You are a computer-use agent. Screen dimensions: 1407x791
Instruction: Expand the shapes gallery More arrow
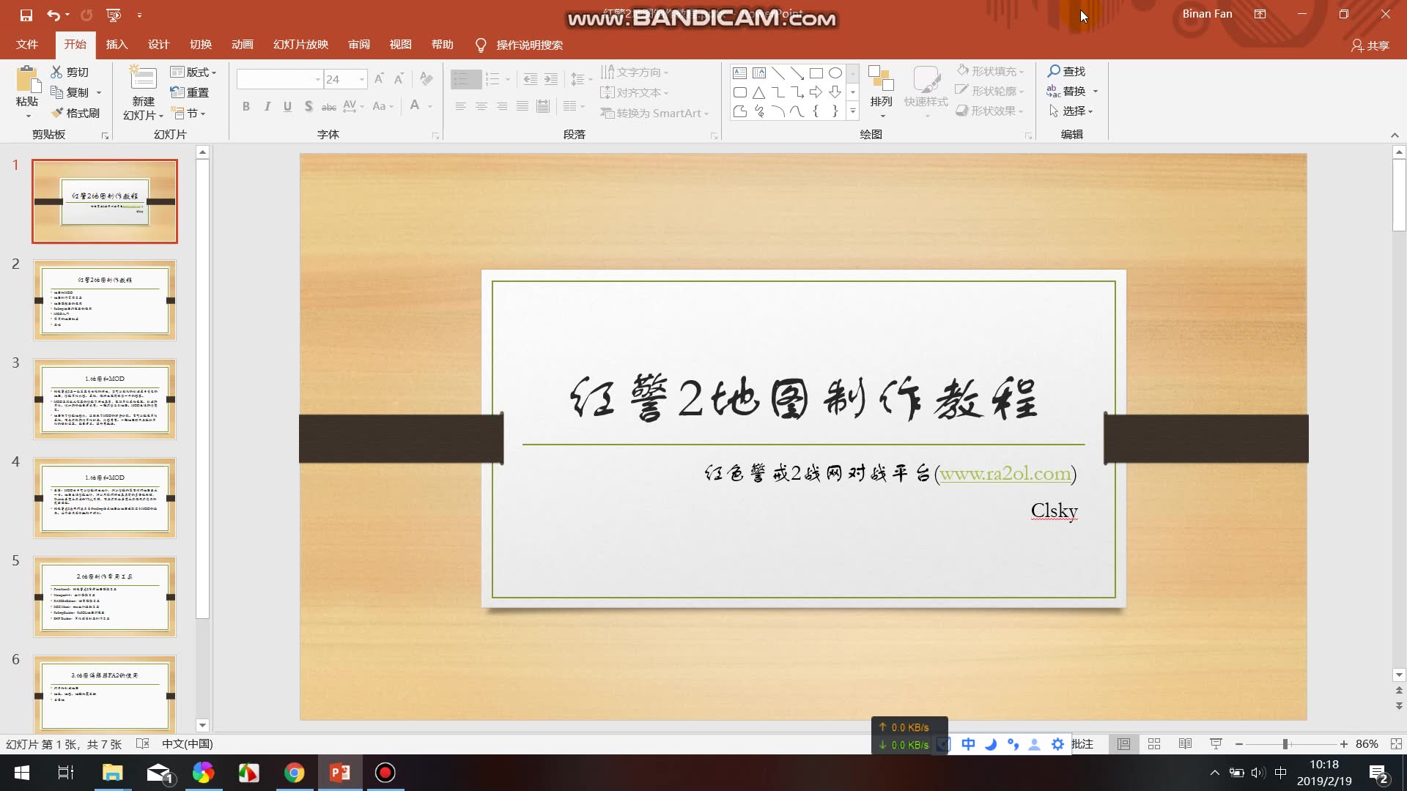point(852,111)
